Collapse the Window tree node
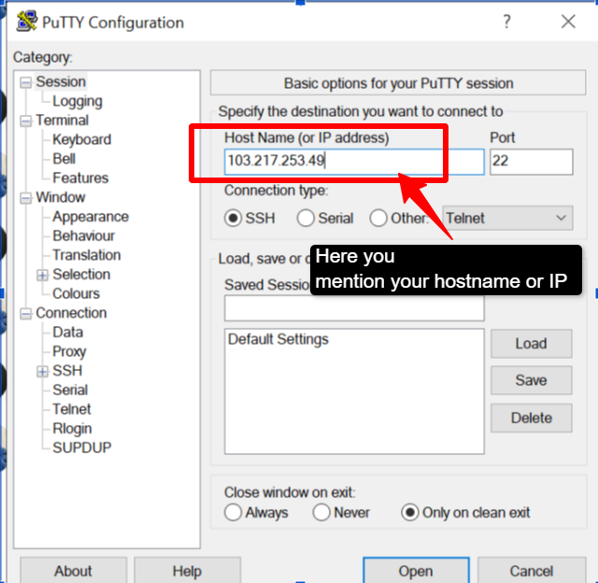 coord(25,198)
